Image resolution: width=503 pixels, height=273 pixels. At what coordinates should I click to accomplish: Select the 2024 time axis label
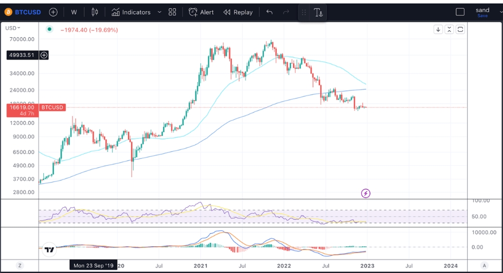(x=451, y=265)
